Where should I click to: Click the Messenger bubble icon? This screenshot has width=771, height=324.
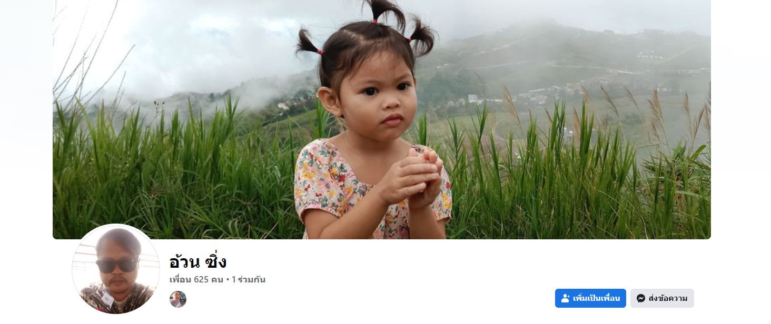point(641,298)
